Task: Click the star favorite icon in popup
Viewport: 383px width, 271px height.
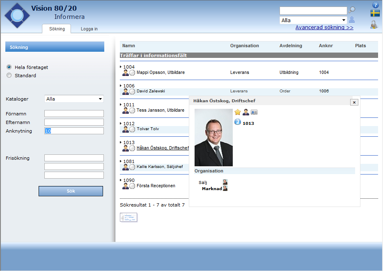Action: [x=238, y=112]
